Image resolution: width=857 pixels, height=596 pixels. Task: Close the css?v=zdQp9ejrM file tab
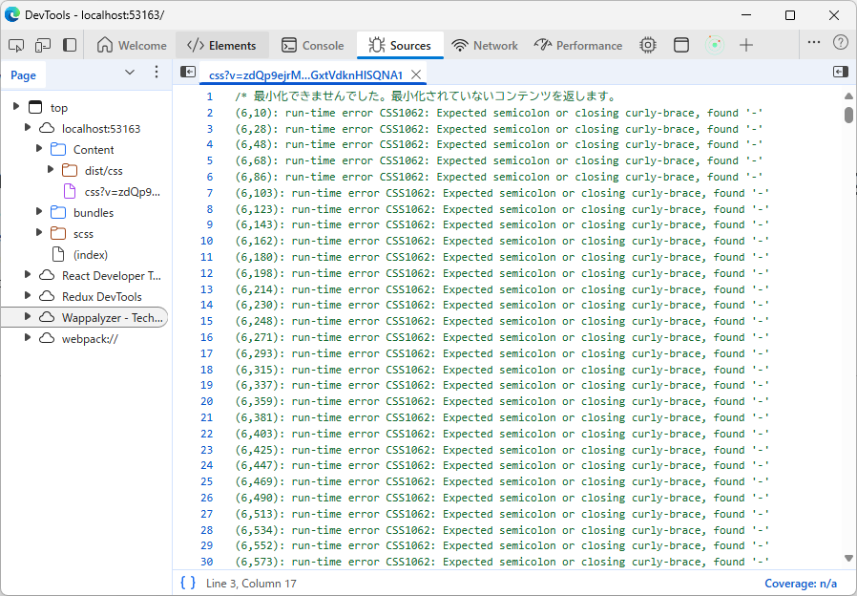pos(416,74)
